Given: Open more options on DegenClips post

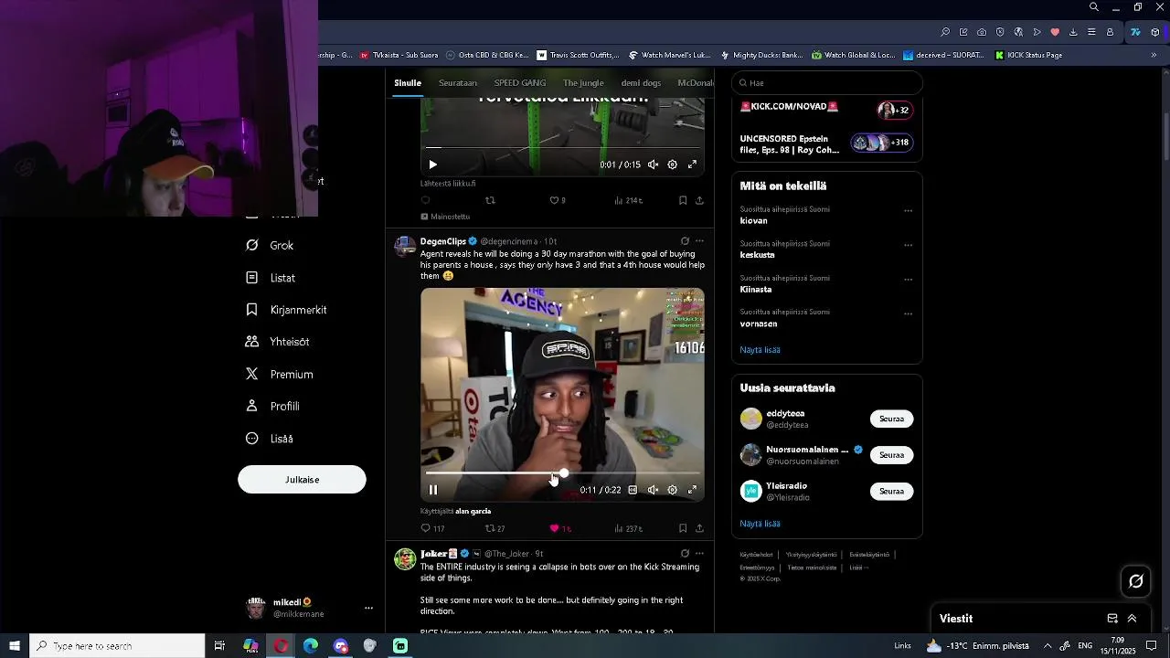Looking at the screenshot, I should click(699, 241).
